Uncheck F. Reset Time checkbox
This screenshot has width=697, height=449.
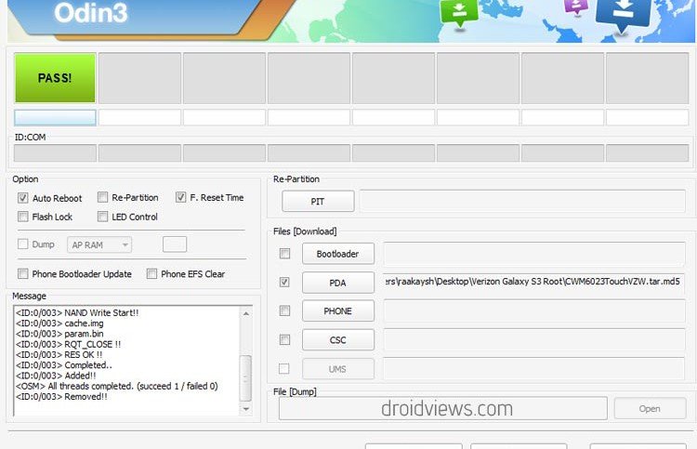click(x=180, y=197)
